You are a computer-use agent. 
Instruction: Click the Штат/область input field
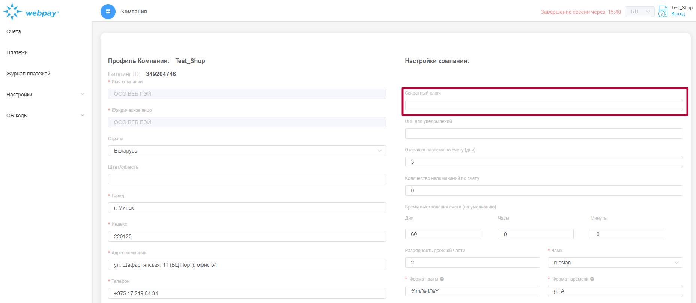click(247, 179)
